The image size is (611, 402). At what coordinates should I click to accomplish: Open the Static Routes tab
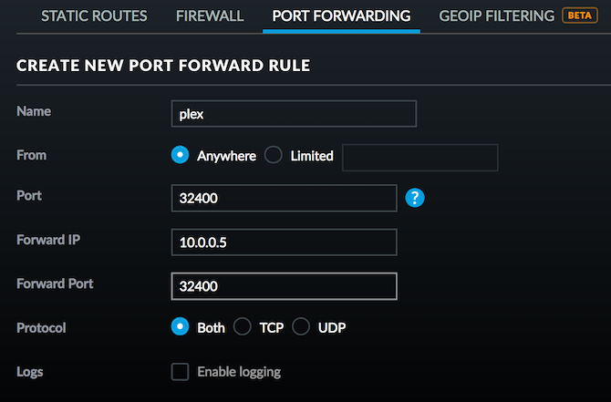click(x=94, y=16)
